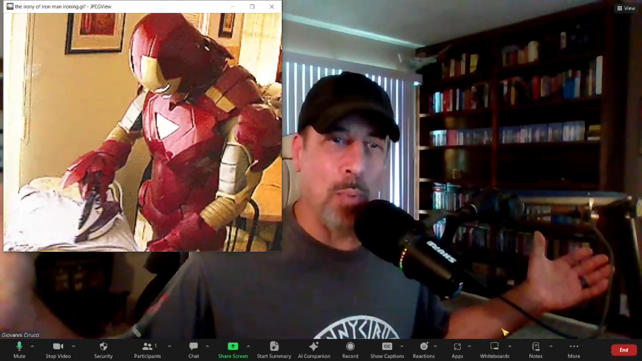Turn on Show Captions
642x361 pixels.
[x=387, y=349]
